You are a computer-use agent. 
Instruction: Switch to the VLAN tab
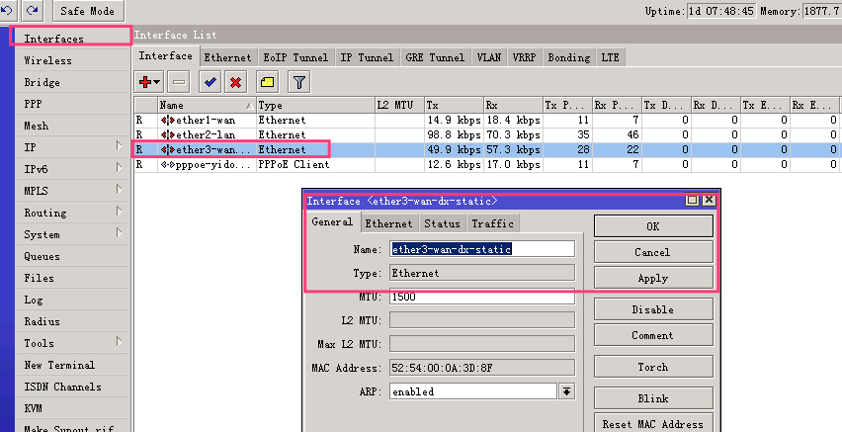[488, 57]
